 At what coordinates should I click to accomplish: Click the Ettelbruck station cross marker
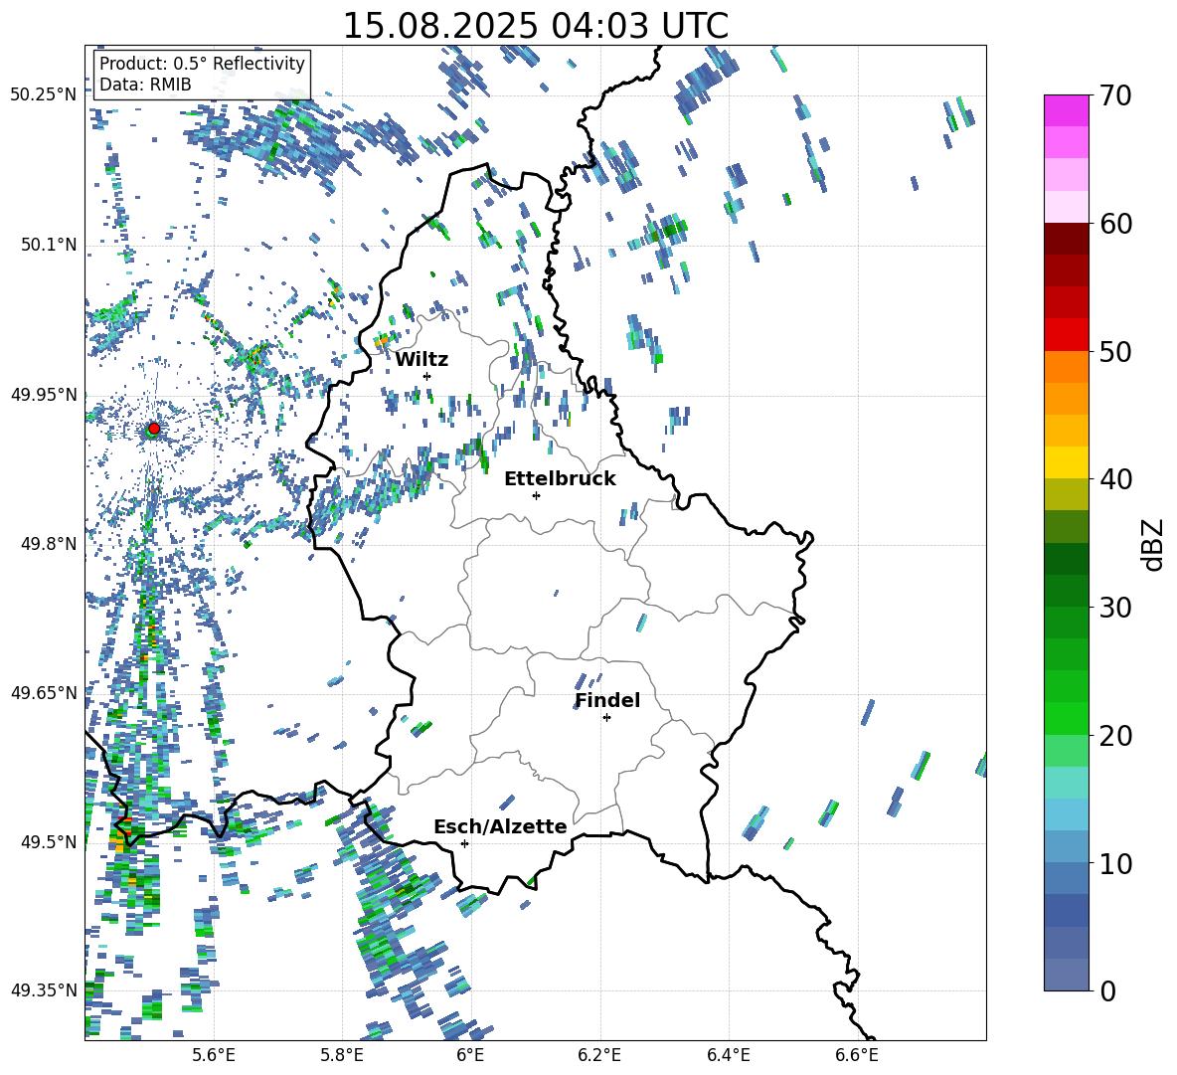(536, 495)
